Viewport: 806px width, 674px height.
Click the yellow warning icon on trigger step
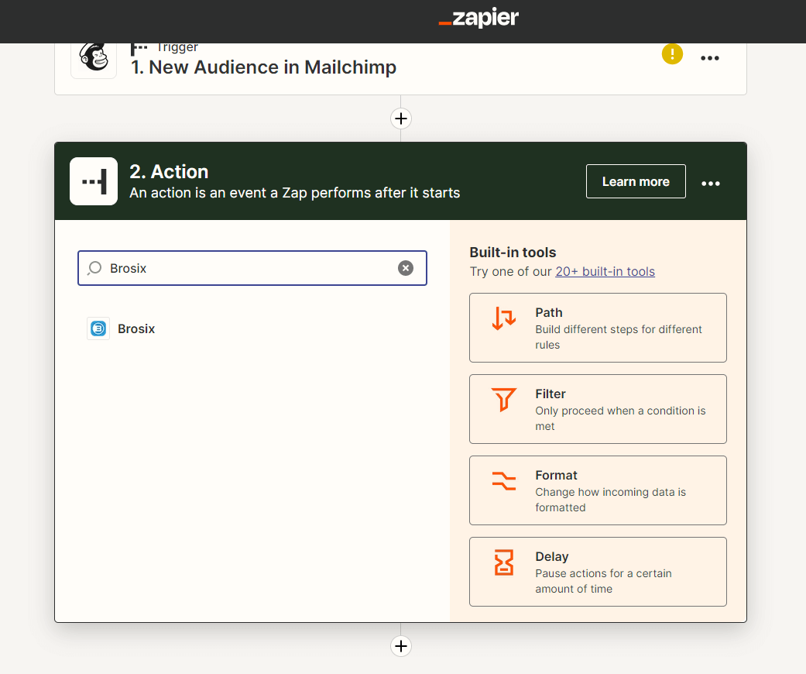(672, 54)
